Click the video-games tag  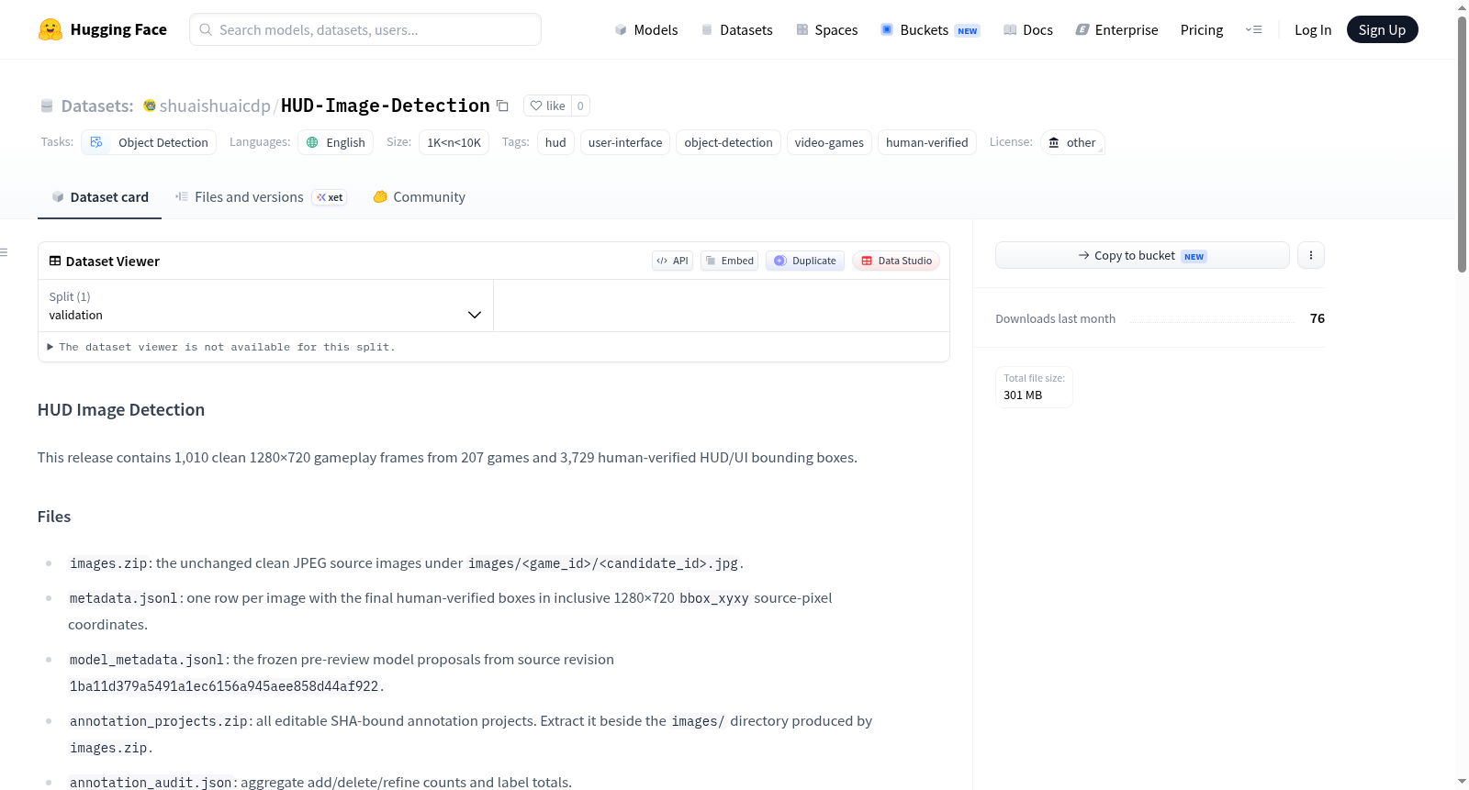[829, 142]
